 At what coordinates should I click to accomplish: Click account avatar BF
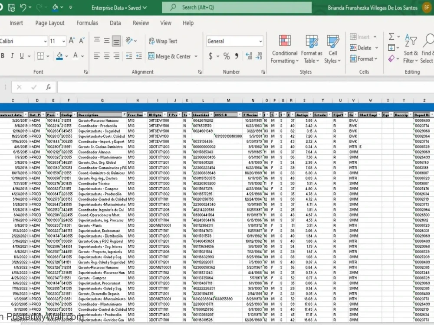pos(427,7)
